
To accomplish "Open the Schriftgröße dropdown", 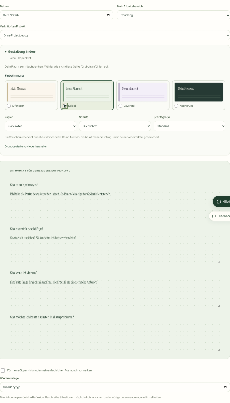I will (189, 126).
